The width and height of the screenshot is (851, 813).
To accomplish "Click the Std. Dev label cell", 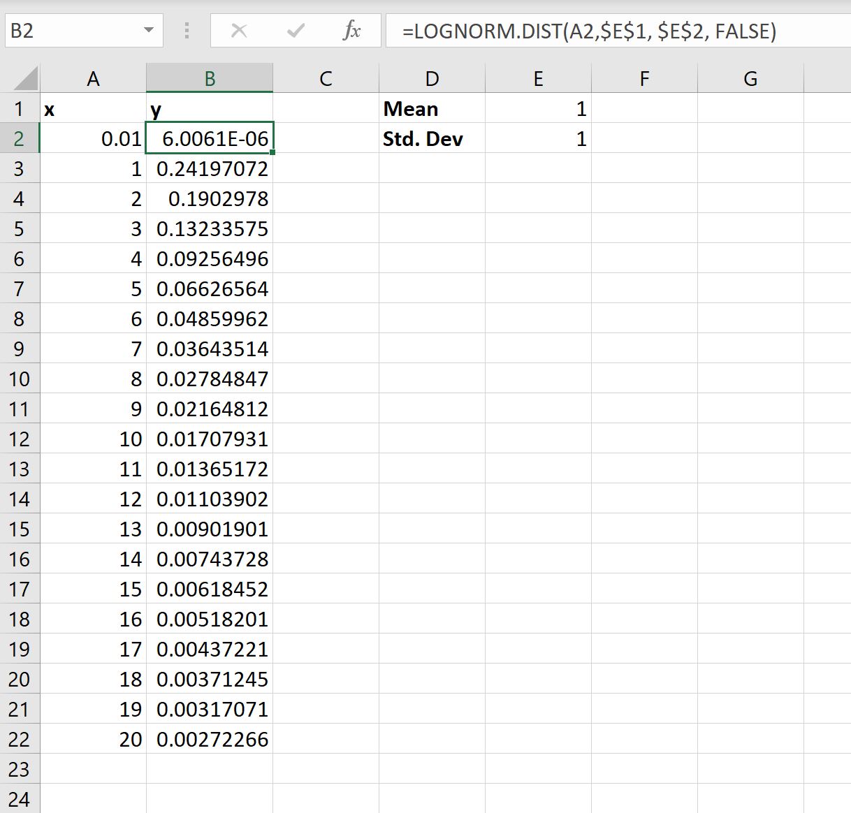I will [432, 139].
